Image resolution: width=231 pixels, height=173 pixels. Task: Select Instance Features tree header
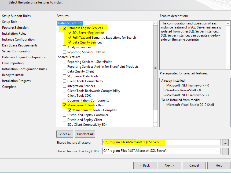tap(70, 23)
